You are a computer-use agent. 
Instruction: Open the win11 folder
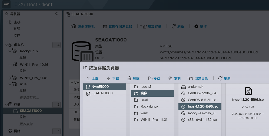(x=152, y=113)
